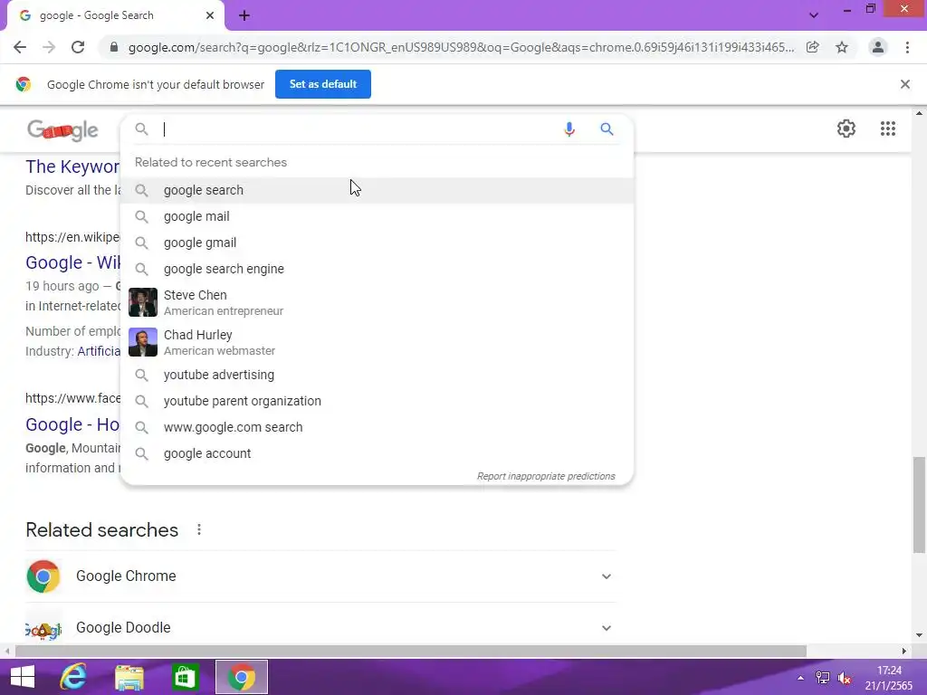Click the Google Doodle thumbnail icon
The width and height of the screenshot is (927, 695).
(43, 630)
